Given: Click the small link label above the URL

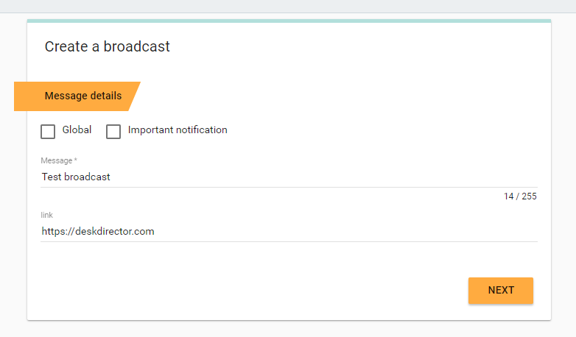Looking at the screenshot, I should (46, 215).
